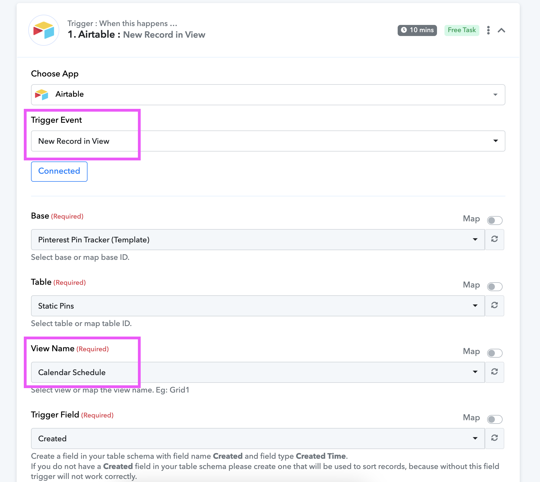Click the 'Select base or map base ID.' hint
The image size is (540, 482).
tap(80, 257)
